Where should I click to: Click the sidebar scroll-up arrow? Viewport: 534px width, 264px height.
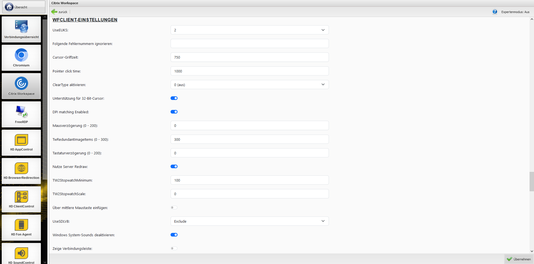pos(45,17)
